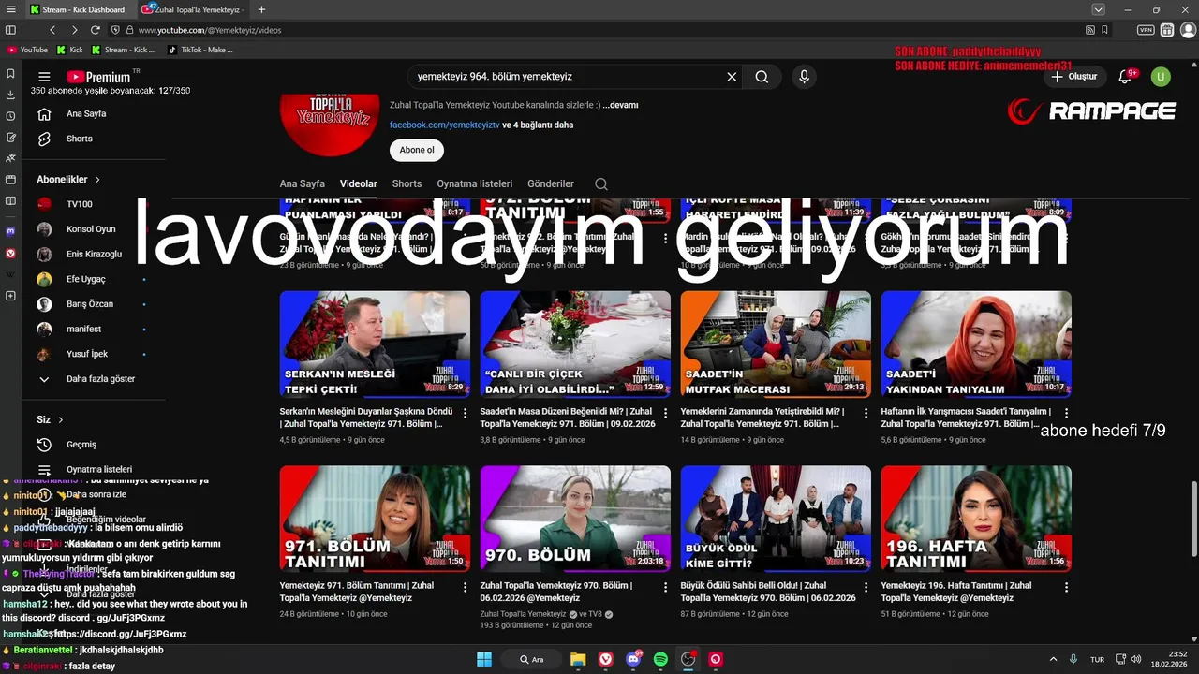Viewport: 1199px width, 674px height.
Task: Open History clock in browser sidebar
Action: click(x=10, y=116)
